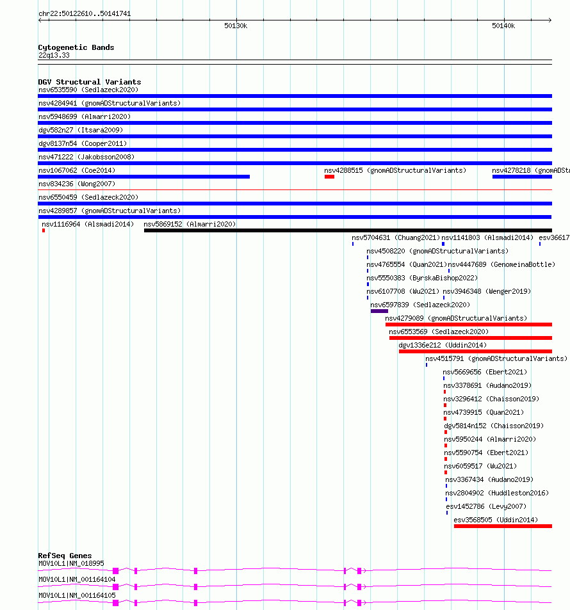
Task: Select the red nsv4288515 variant bar
Action: click(329, 177)
